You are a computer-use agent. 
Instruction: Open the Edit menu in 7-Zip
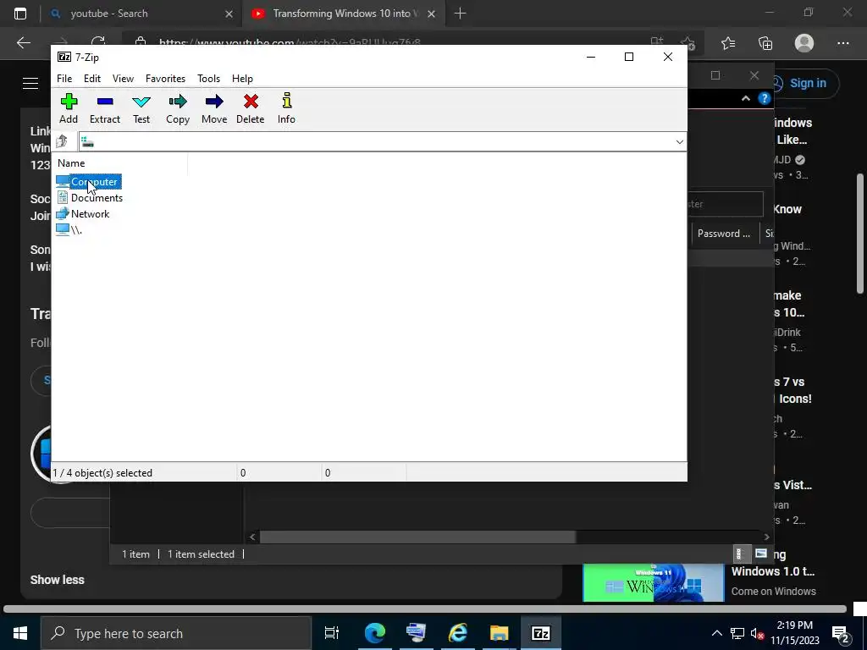91,79
